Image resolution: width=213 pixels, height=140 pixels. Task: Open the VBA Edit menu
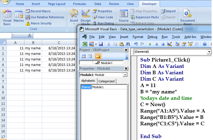(x=102, y=37)
